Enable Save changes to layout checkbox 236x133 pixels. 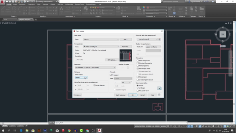[x=138, y=80]
